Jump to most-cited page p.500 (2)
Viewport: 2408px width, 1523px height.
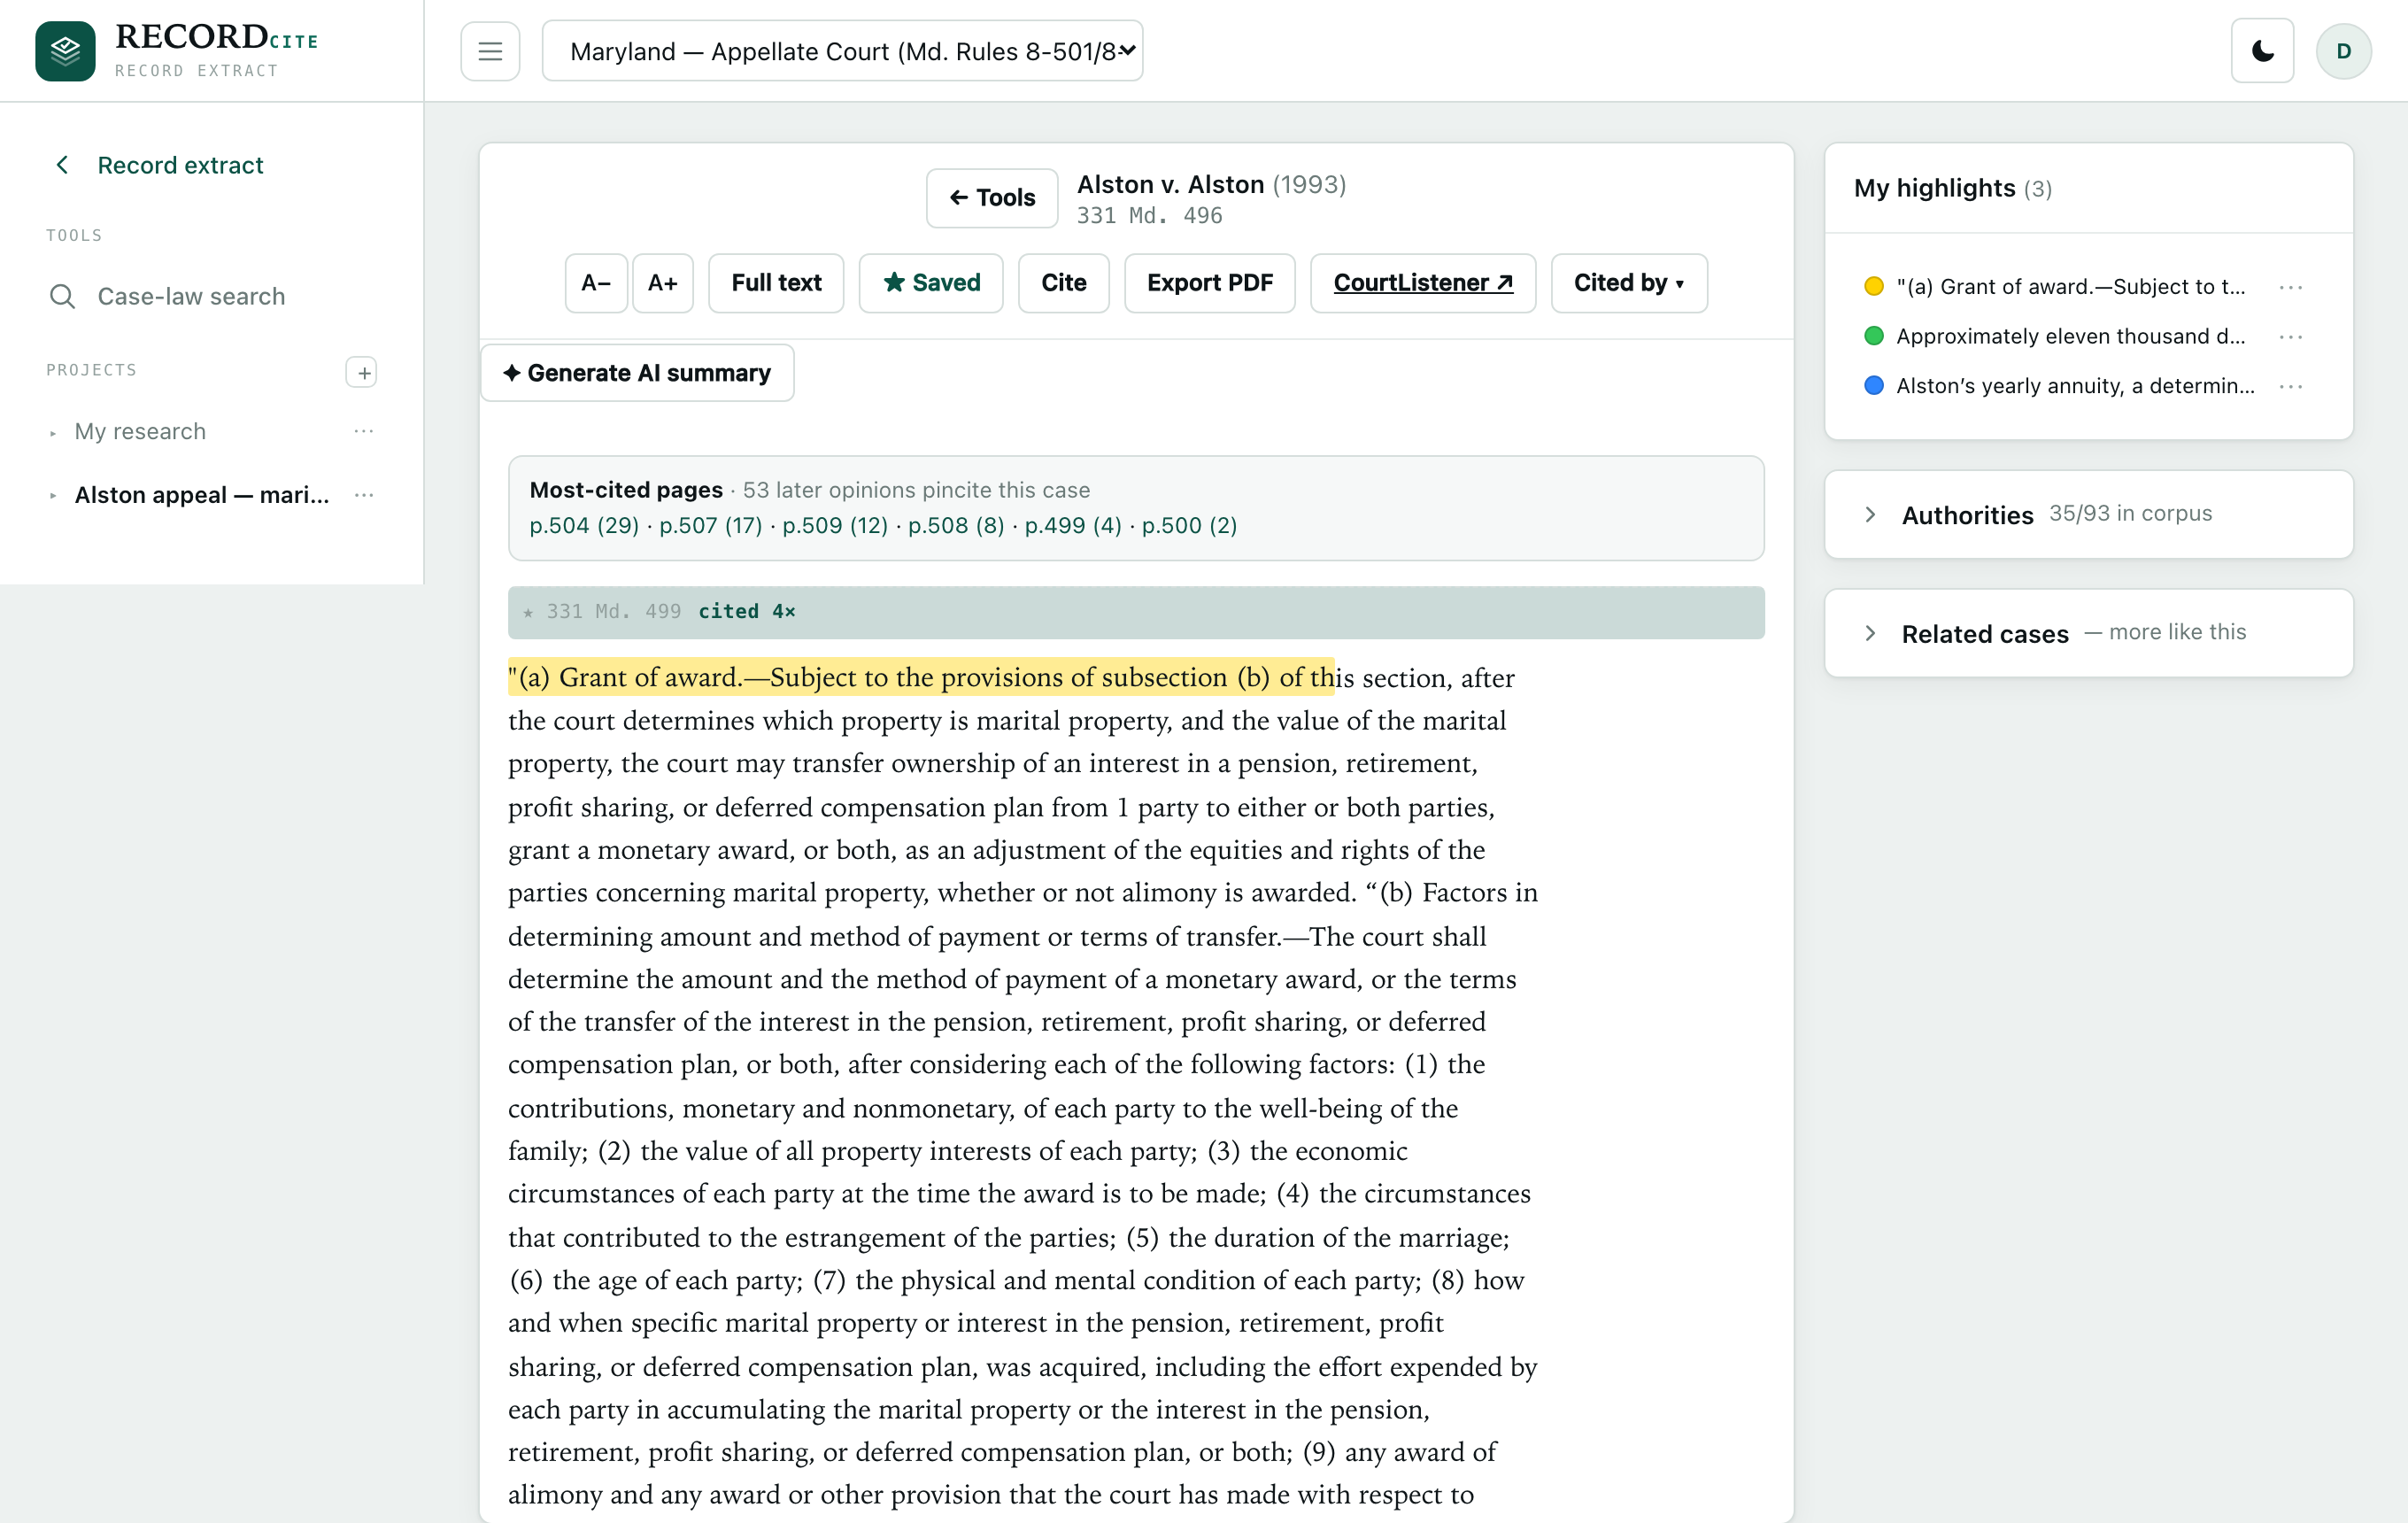[x=1190, y=525]
